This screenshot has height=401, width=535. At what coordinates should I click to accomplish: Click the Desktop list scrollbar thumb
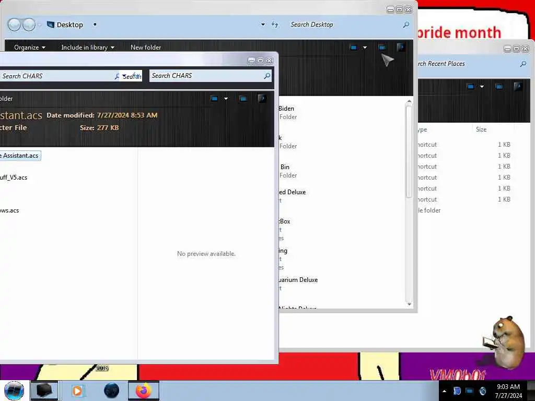[409, 151]
